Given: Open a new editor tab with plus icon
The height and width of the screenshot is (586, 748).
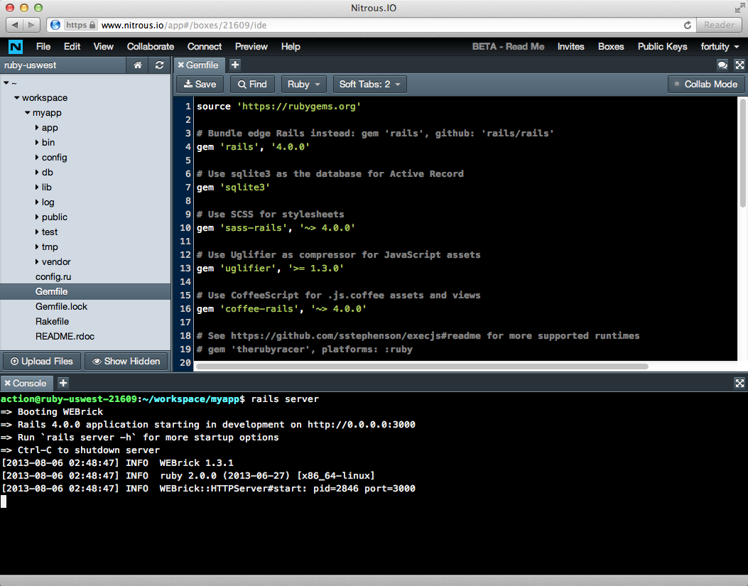Looking at the screenshot, I should pos(234,65).
